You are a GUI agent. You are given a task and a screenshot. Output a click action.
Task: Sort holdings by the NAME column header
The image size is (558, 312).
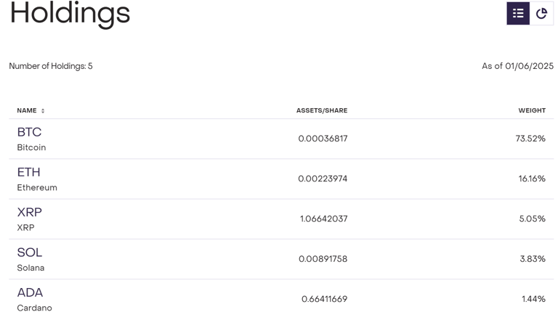tap(27, 110)
